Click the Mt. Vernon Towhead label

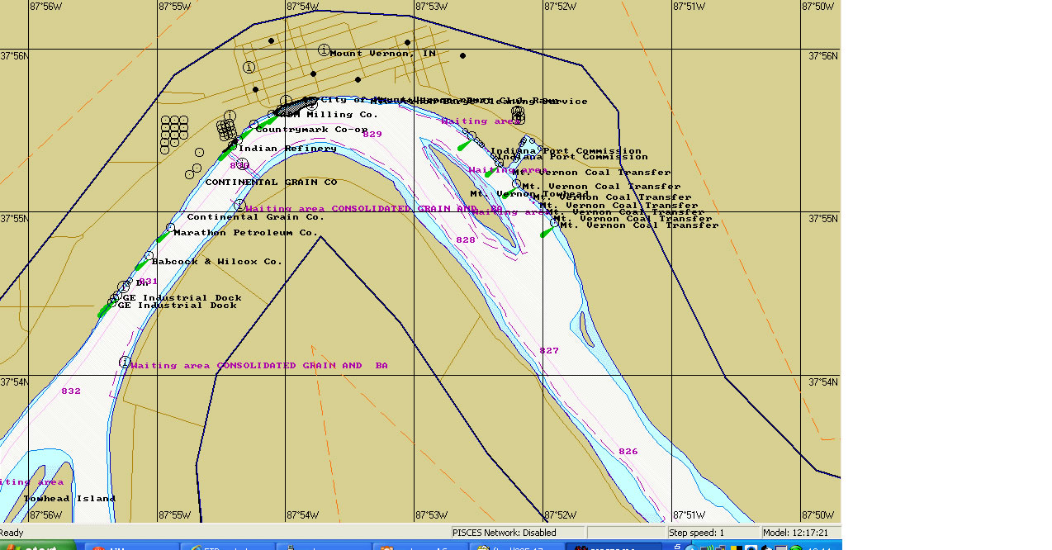(x=529, y=194)
